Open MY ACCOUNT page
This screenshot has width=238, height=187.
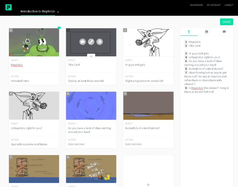coord(213,5)
